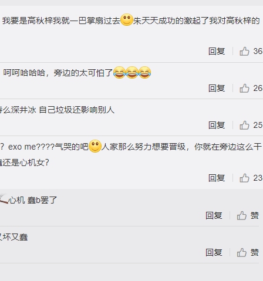263x281 pixels.
Task: Click smiley emoji after '气哭的吧'
Action: pyautogui.click(x=95, y=146)
